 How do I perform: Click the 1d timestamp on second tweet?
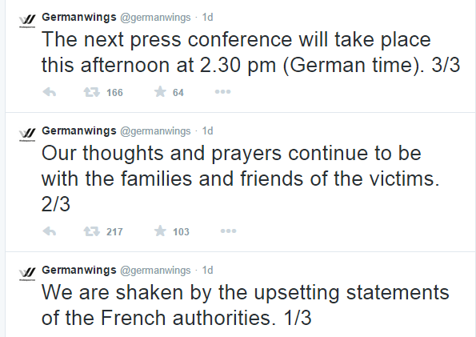pyautogui.click(x=208, y=131)
